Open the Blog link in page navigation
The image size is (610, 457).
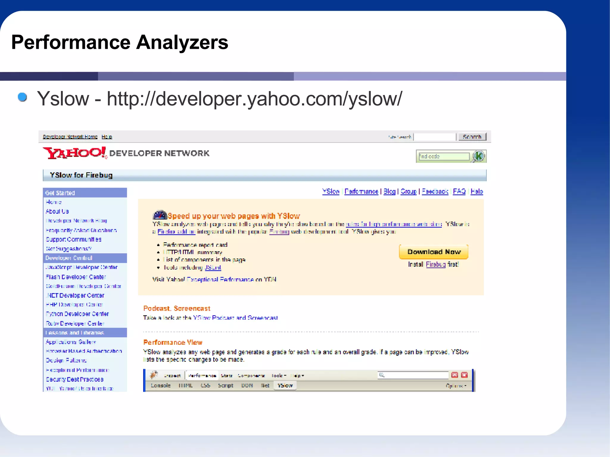click(389, 191)
